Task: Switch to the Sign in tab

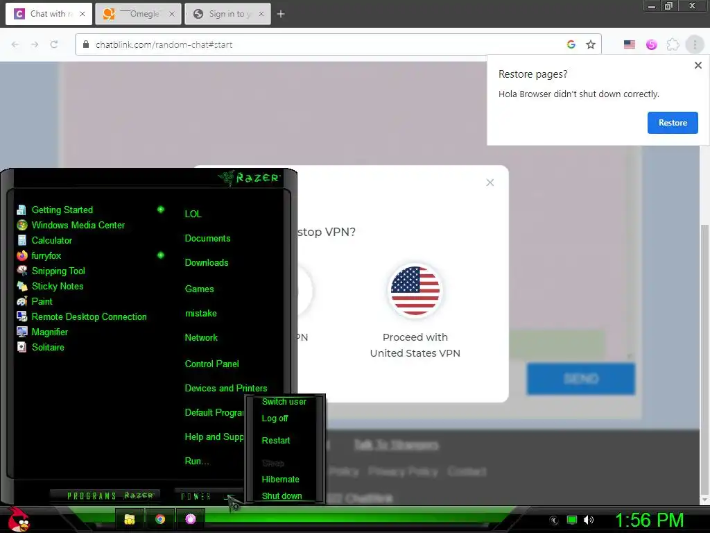Action: (227, 14)
